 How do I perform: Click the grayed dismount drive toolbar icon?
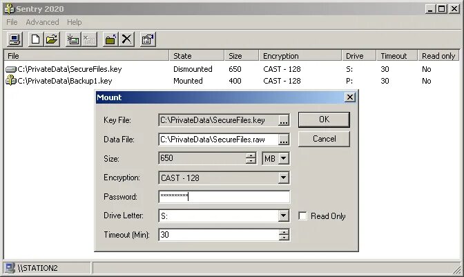coord(89,39)
